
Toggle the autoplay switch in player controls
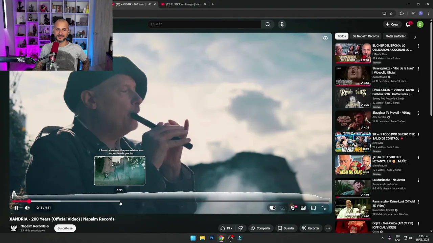tap(273, 208)
